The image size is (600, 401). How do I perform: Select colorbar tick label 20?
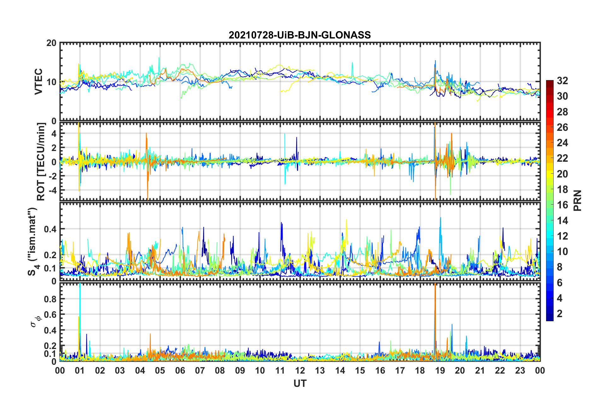[562, 174]
